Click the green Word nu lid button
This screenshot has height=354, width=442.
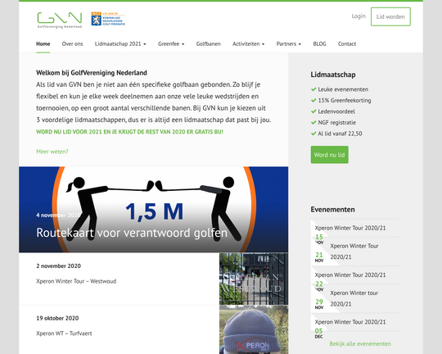330,155
